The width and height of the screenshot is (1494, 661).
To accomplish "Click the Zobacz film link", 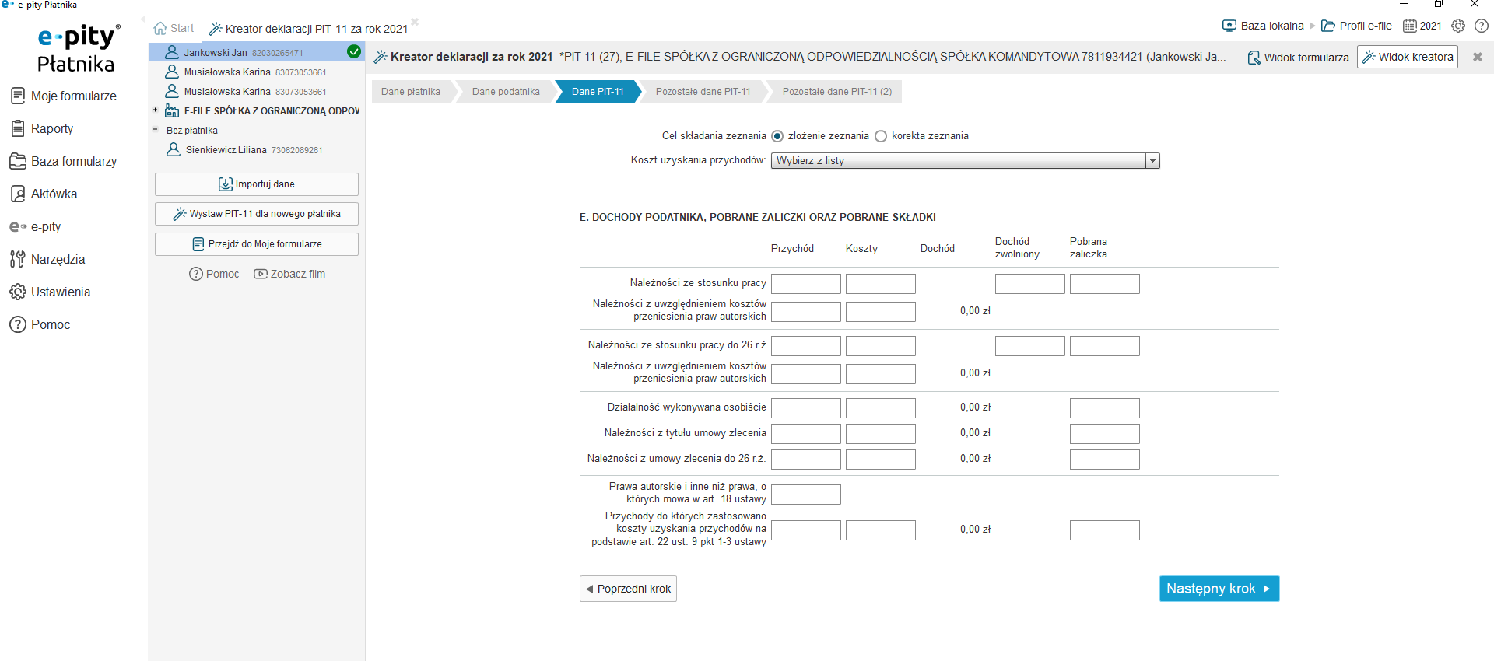I will coord(289,274).
